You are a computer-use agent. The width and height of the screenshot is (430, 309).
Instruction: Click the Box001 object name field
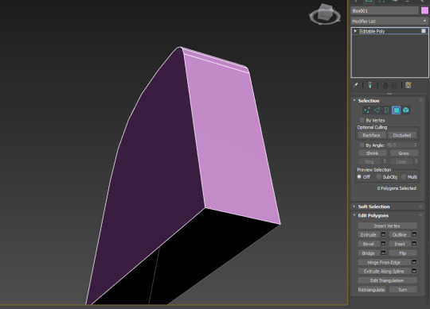[x=385, y=10]
